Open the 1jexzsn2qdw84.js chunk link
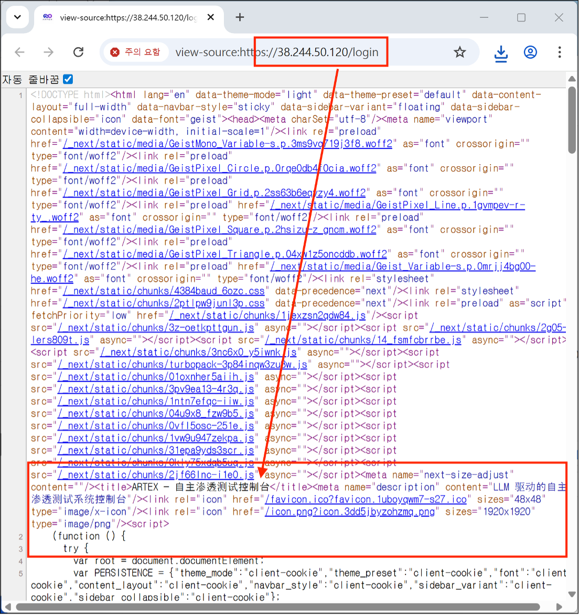The image size is (579, 615). click(267, 315)
